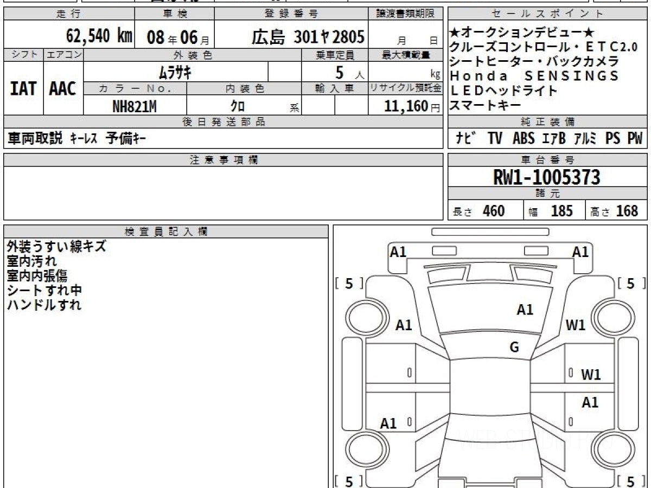Click the "最大積載量" header
651x488 pixels.
[406, 55]
